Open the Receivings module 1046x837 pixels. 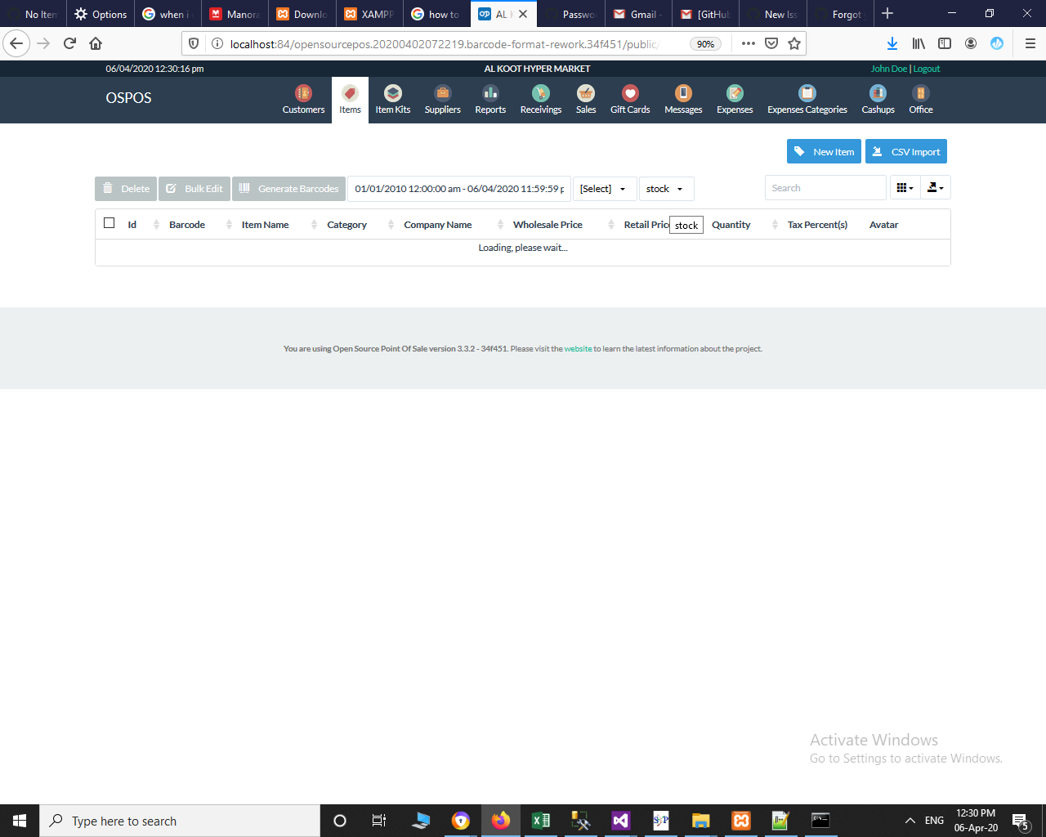(540, 99)
